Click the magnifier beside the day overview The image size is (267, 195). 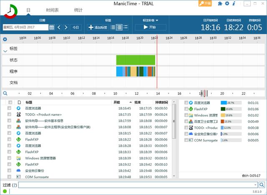tap(5, 93)
